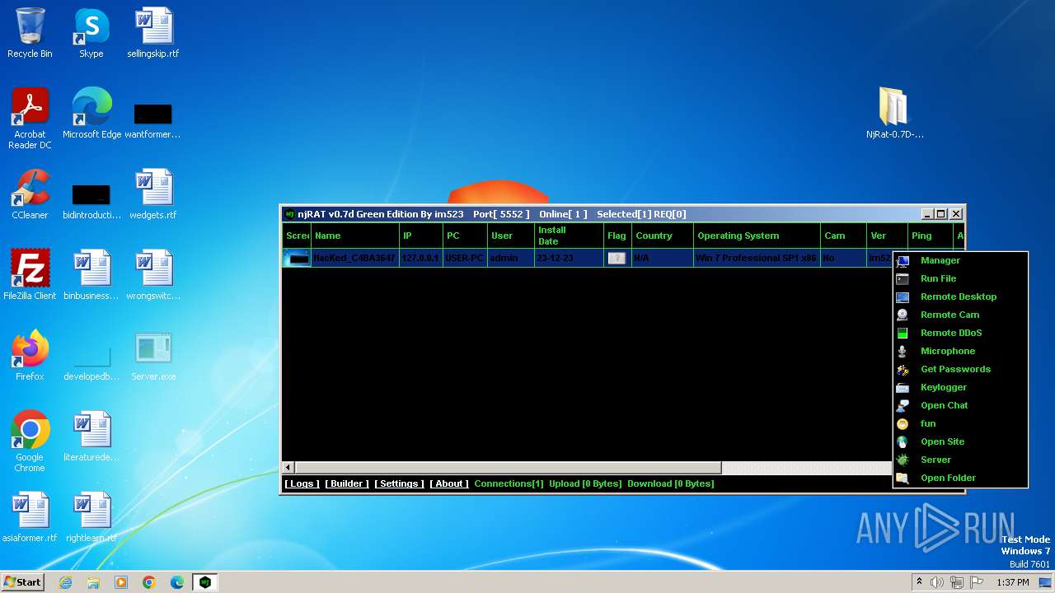Select the HacKed_C4BA3647 client row
This screenshot has height=593, width=1055.
coord(588,258)
